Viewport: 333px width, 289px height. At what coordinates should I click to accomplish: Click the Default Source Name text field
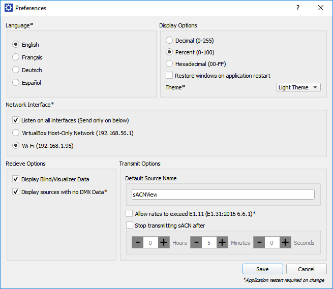tap(223, 195)
